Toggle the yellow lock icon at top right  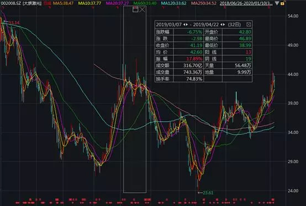click(283, 3)
